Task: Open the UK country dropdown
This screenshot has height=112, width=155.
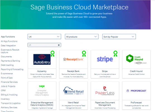Action: point(44,37)
